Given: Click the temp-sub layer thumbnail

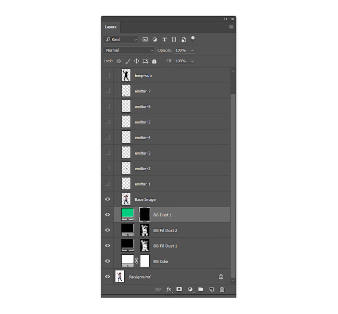Looking at the screenshot, I should [126, 75].
